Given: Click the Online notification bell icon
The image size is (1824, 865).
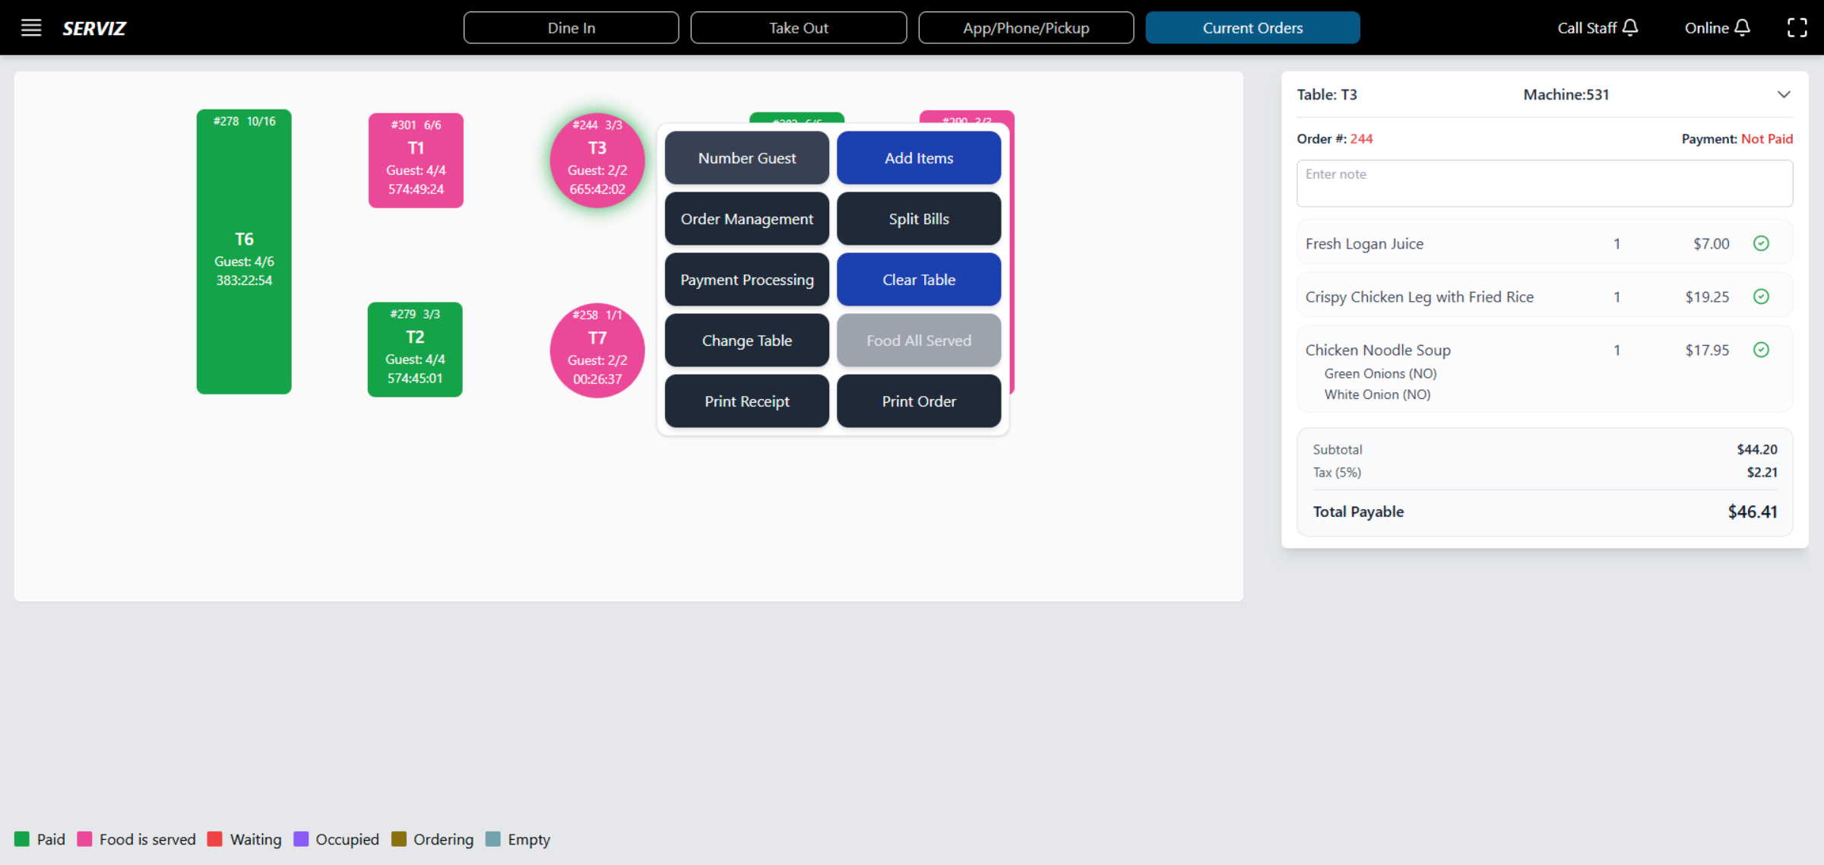Looking at the screenshot, I should click(1743, 28).
